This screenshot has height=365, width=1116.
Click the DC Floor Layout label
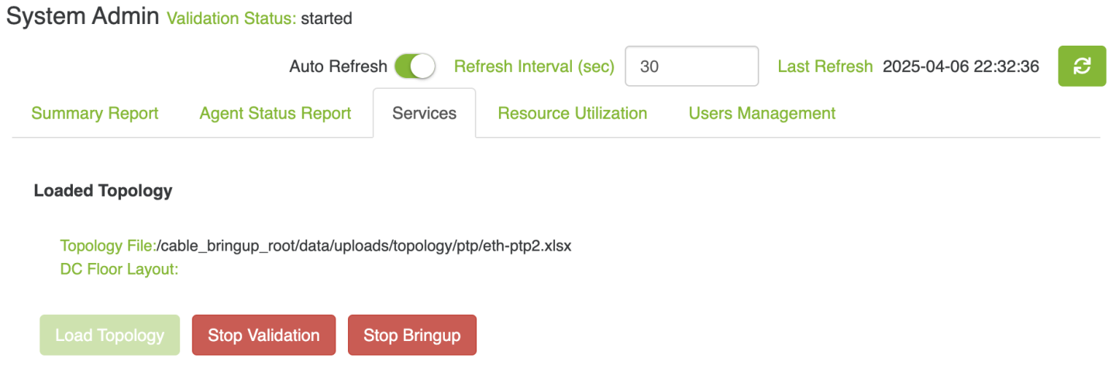point(119,269)
